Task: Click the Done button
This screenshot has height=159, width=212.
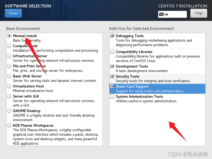Action: coord(13,13)
